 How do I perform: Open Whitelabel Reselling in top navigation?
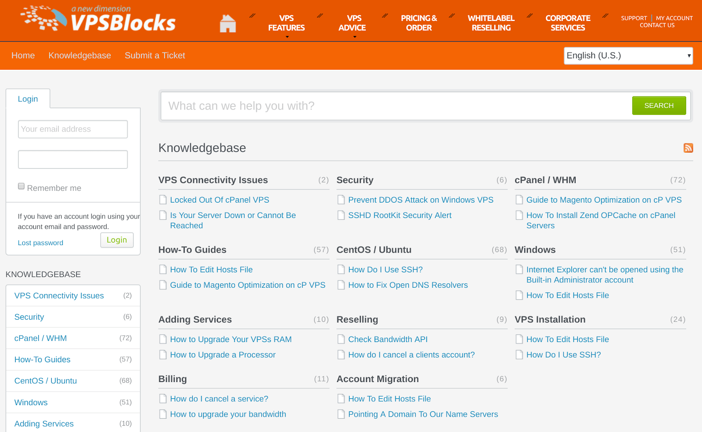pyautogui.click(x=491, y=23)
